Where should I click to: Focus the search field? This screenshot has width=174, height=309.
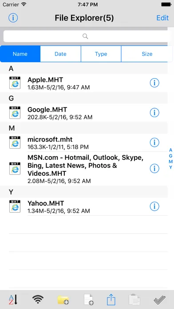point(85,36)
